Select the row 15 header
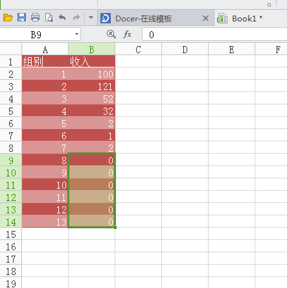Image resolution: width=287 pixels, height=288 pixels. (x=11, y=234)
